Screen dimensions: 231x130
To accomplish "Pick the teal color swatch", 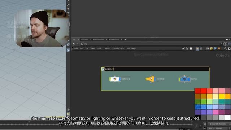I will 222,101.
